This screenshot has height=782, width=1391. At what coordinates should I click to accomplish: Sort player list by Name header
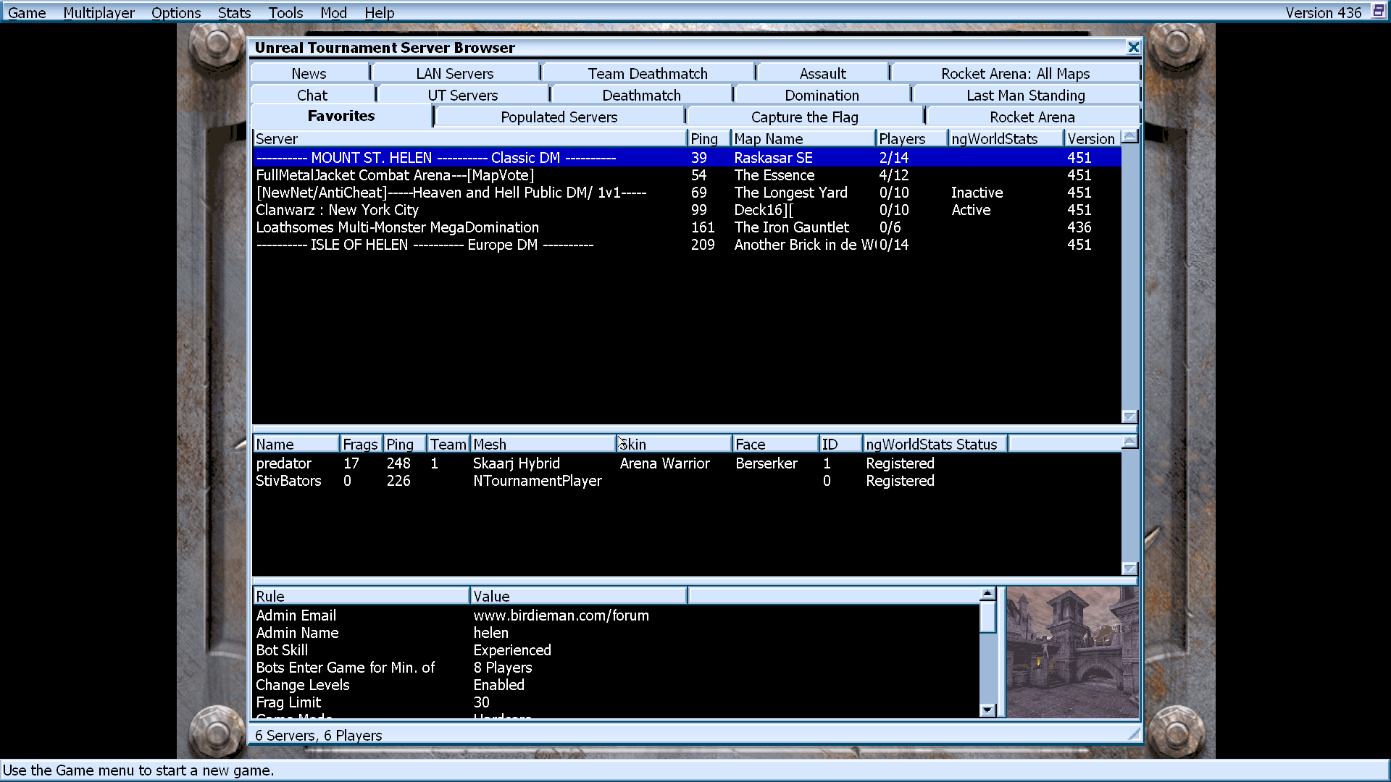[296, 444]
